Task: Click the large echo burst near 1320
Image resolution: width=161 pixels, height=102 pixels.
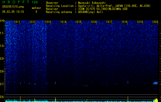Action: (x=155, y=83)
